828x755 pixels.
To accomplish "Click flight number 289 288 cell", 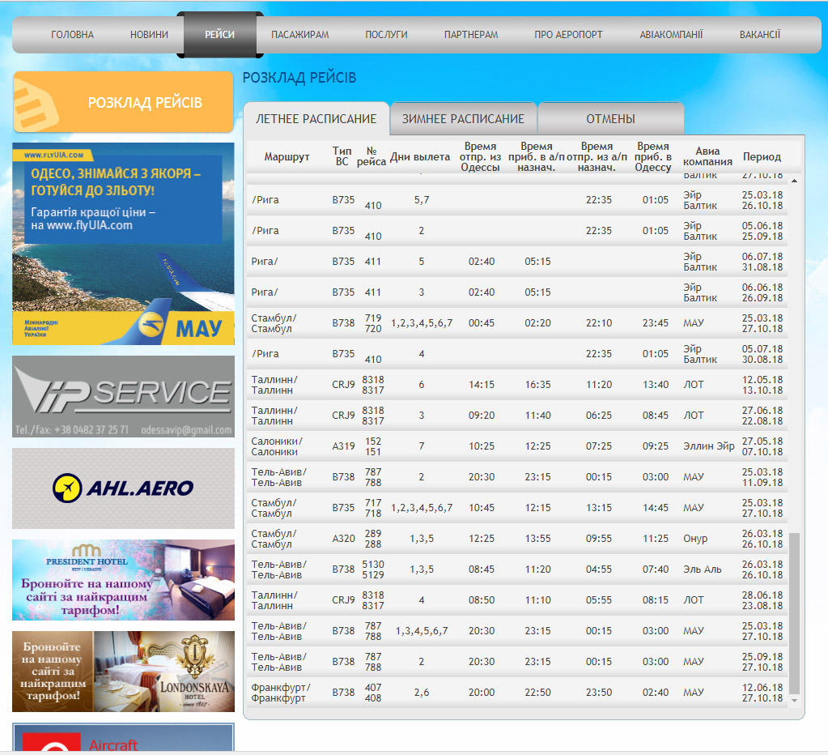I will point(373,539).
